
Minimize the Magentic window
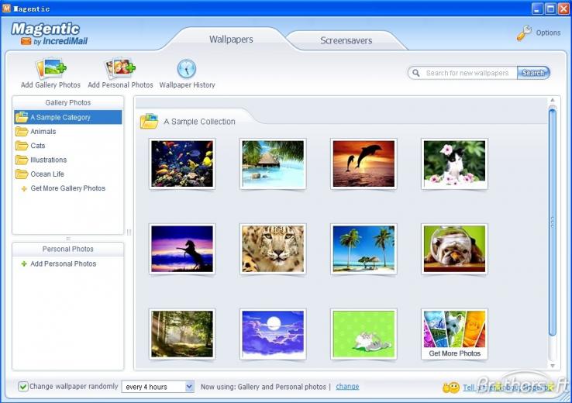(x=537, y=9)
